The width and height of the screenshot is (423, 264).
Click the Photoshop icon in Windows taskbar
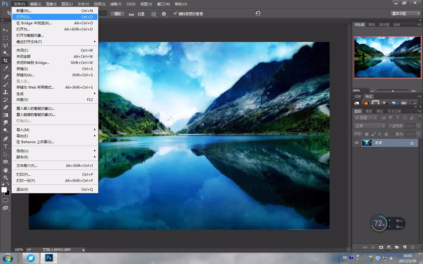coord(49,258)
